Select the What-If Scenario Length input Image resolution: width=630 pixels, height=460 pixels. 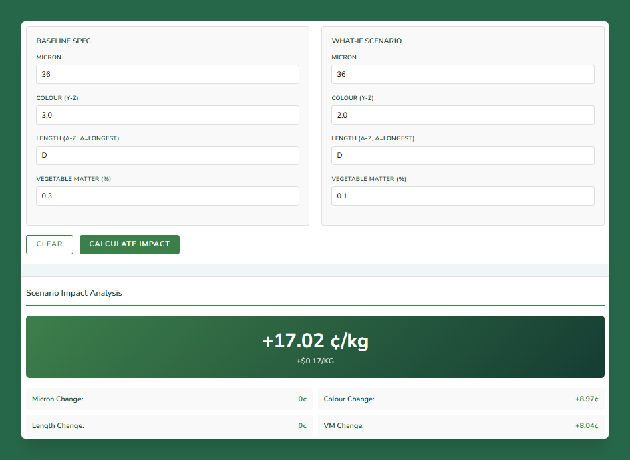(x=462, y=156)
